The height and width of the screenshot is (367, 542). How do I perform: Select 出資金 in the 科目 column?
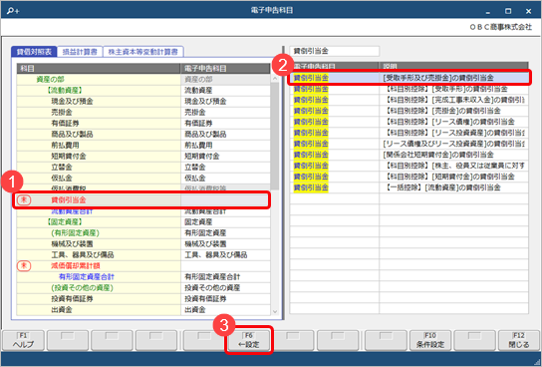click(x=62, y=309)
